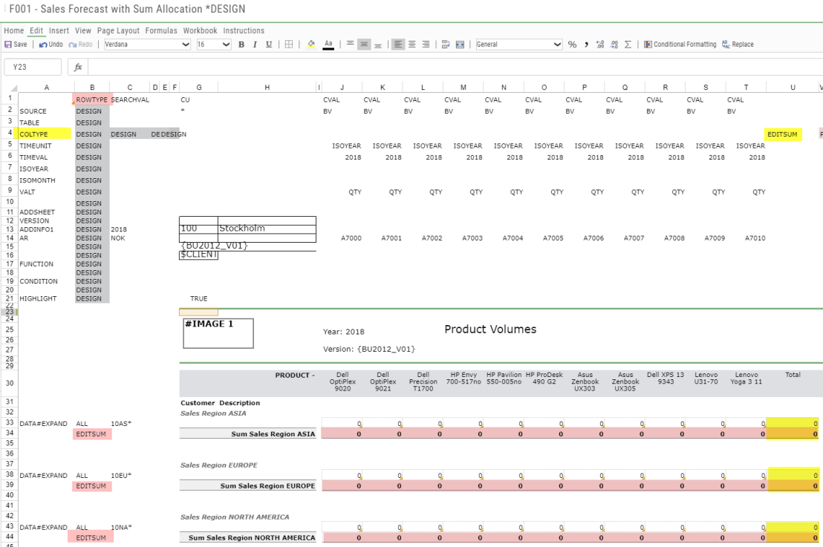Open the font size 16 dropdown
Image resolution: width=823 pixels, height=547 pixels.
pos(213,44)
